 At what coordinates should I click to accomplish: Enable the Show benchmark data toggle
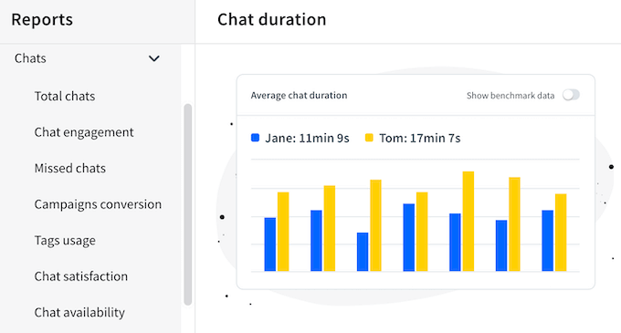coord(571,95)
